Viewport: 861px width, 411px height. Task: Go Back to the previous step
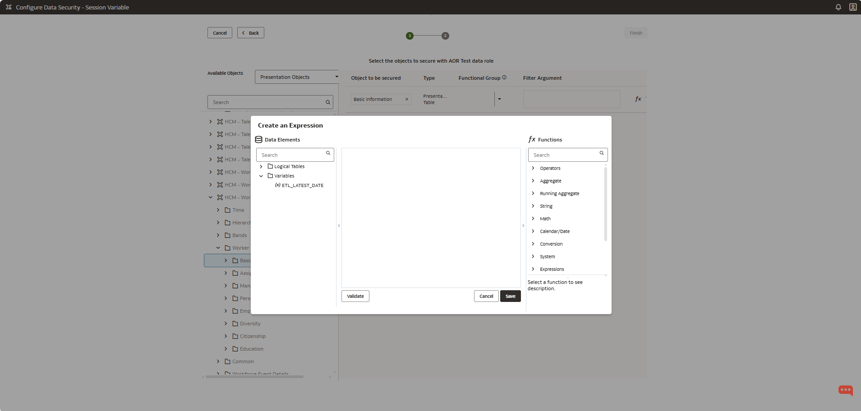(x=251, y=33)
